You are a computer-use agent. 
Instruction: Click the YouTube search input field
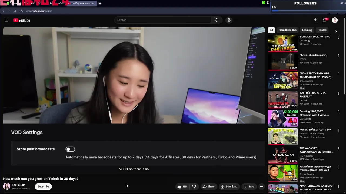[163, 20]
